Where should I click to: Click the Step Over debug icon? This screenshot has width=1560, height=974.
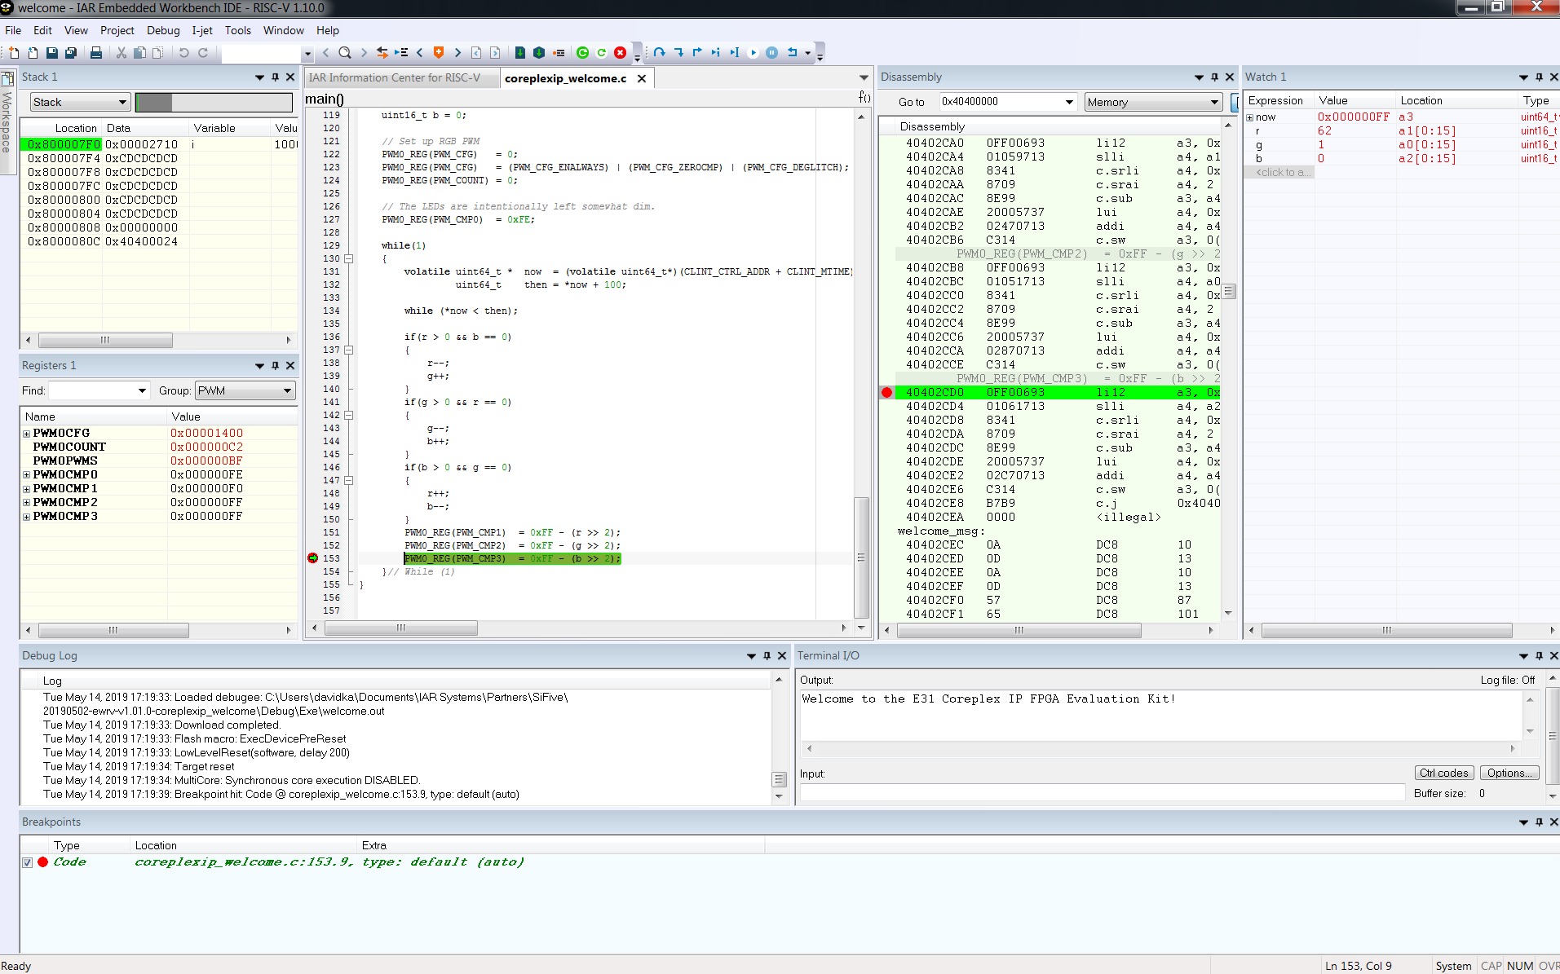(x=659, y=53)
